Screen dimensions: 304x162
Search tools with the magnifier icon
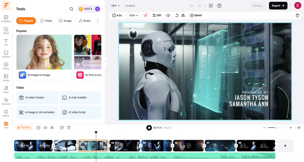click(x=71, y=9)
